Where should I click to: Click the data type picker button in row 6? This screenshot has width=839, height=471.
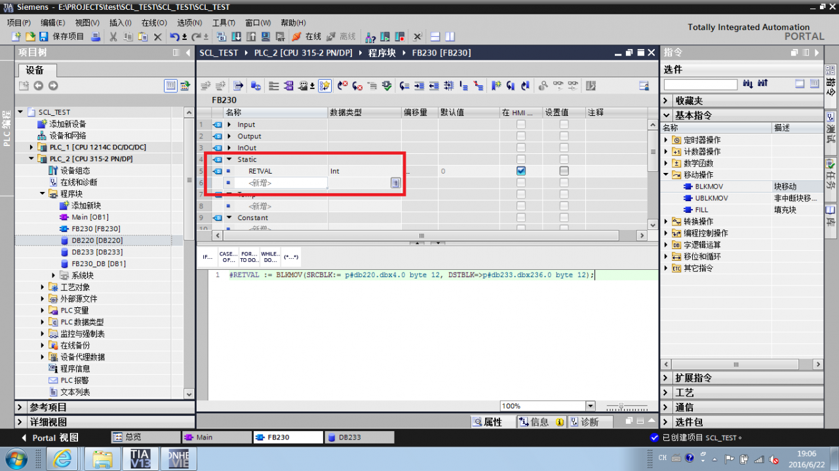[395, 183]
